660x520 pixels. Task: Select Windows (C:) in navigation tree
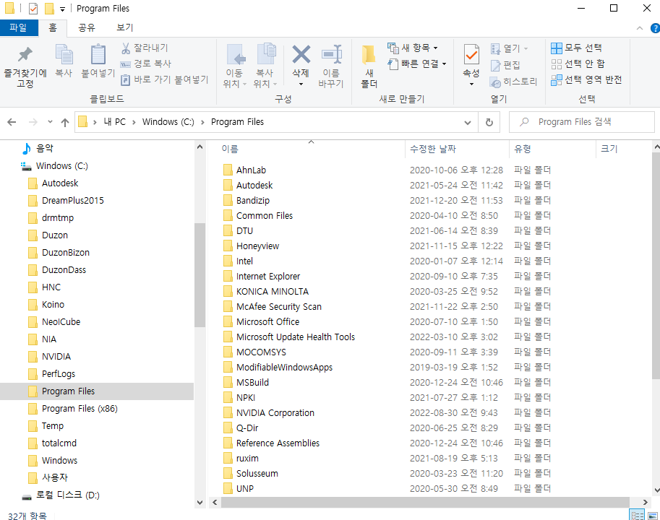coord(62,166)
